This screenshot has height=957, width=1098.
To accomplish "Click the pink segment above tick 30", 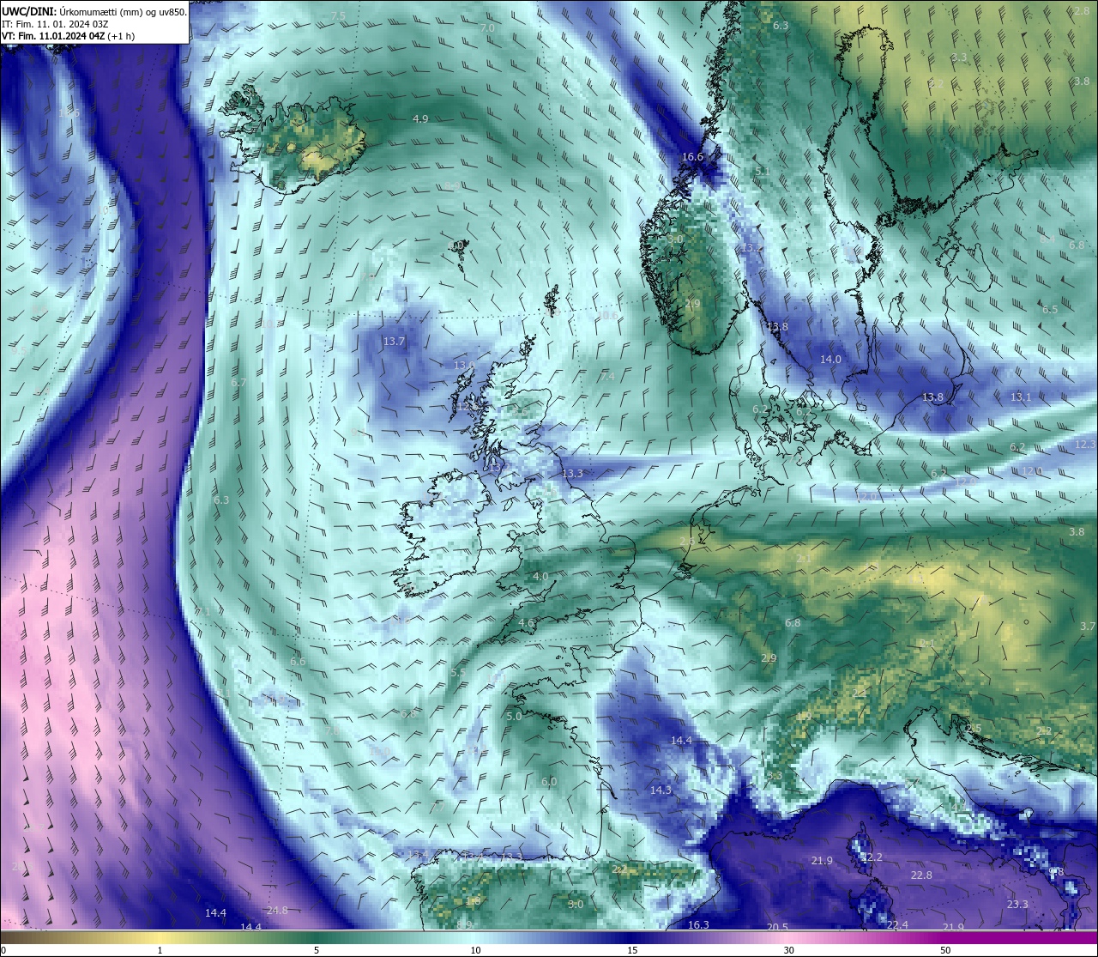I will coord(788,937).
